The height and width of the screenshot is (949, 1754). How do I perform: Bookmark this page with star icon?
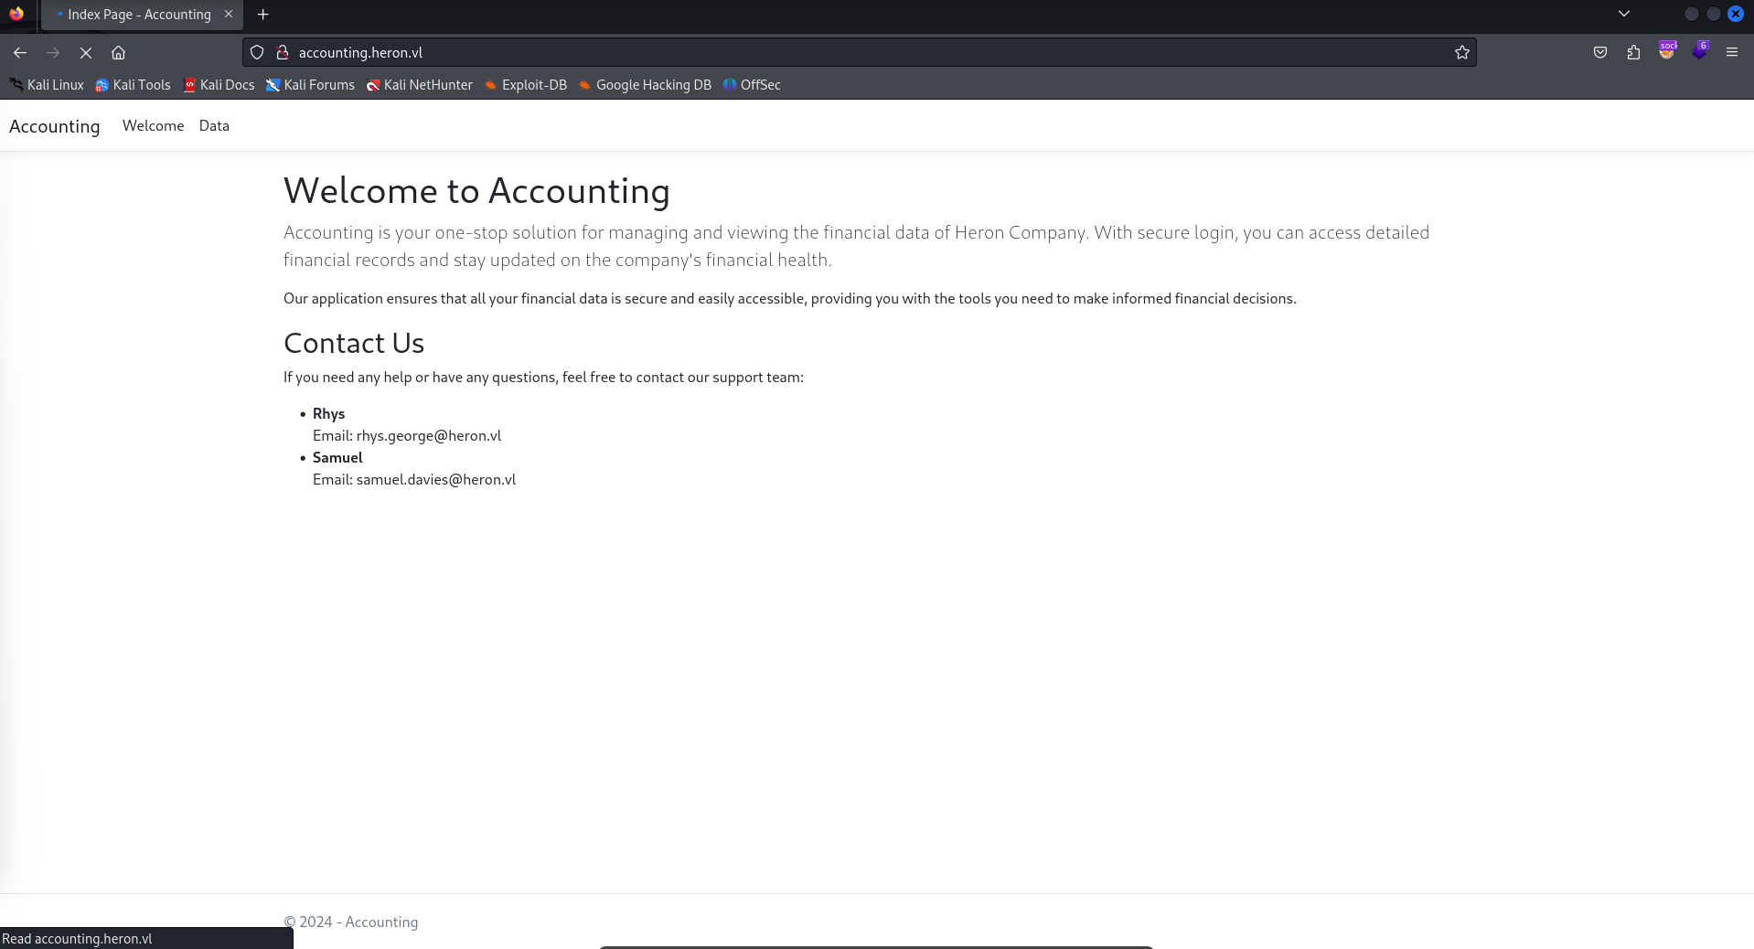[x=1461, y=53]
